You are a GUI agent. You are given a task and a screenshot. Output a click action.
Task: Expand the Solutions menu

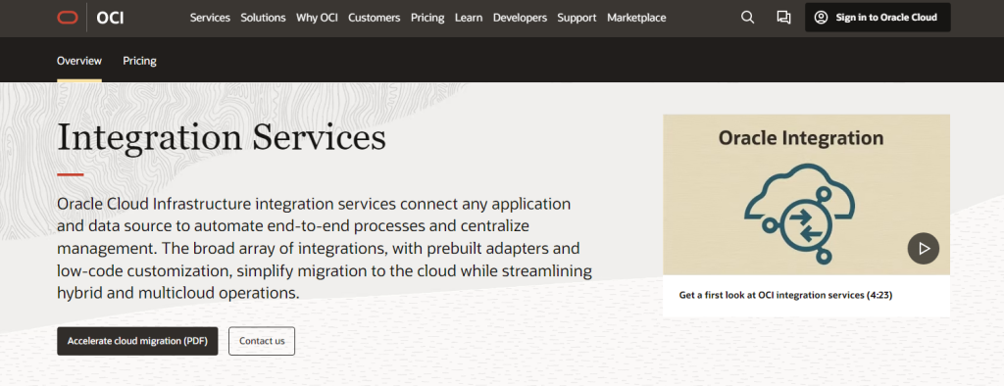263,18
